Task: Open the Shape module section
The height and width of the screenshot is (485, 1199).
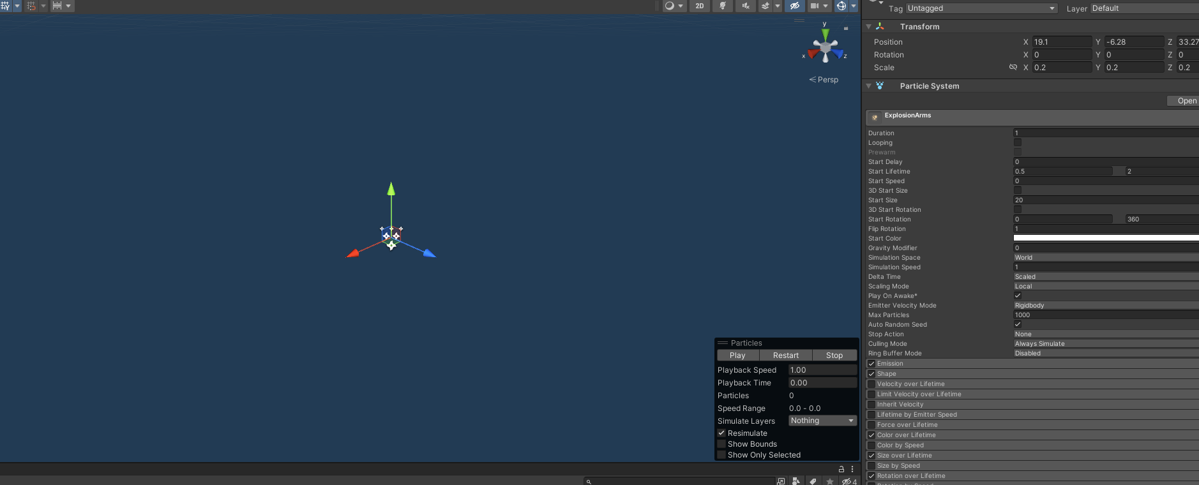Action: click(x=1032, y=374)
